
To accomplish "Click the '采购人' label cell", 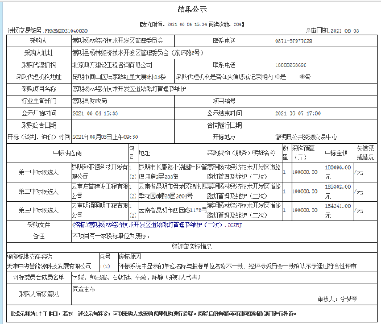I will pyautogui.click(x=39, y=41).
